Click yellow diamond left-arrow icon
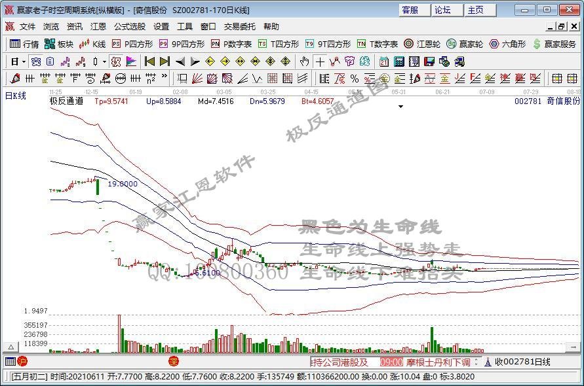Viewport: 584px width, 386px height. coord(210,61)
